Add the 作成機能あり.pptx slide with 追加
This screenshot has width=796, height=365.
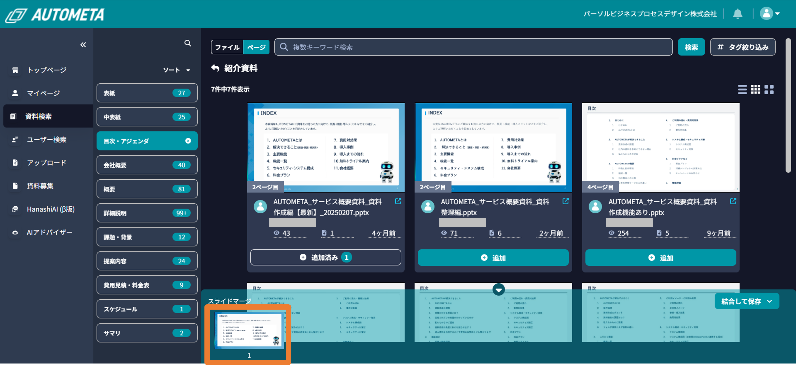point(661,257)
